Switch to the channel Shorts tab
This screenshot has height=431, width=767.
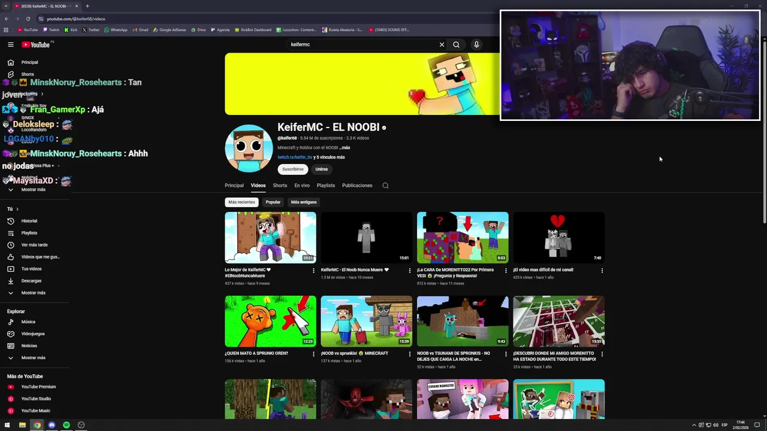280,186
